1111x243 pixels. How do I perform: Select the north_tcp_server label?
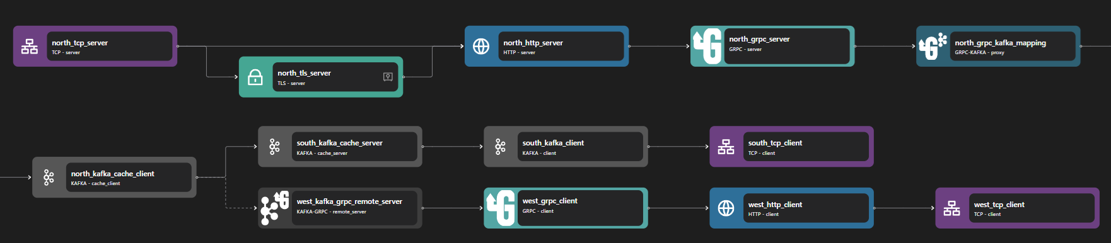(79, 43)
